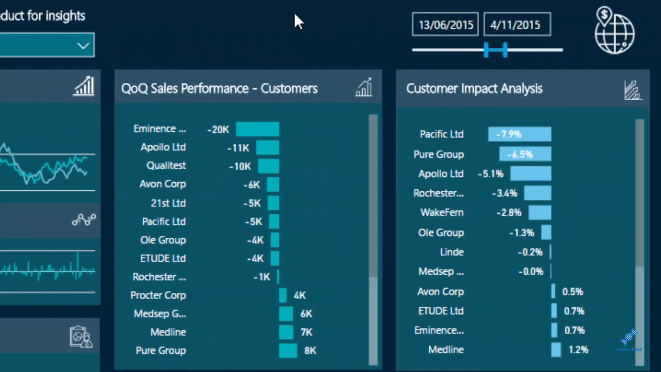Select Apollo Ltd in QoQ Sales Performance list
The height and width of the screenshot is (372, 661).
point(163,147)
